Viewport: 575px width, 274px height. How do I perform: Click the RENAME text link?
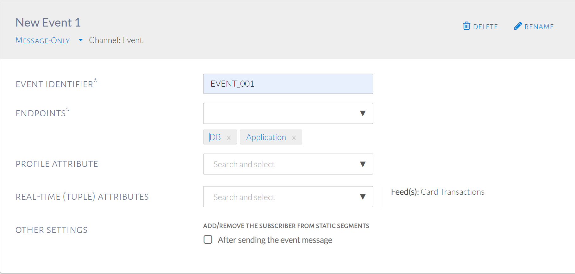[x=539, y=27]
